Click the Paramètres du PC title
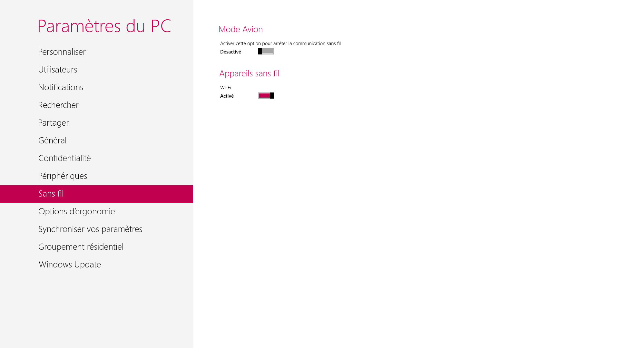This screenshot has height=348, width=619. [x=104, y=26]
